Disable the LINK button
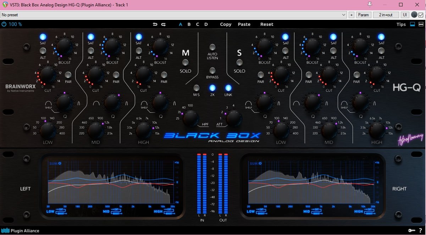This screenshot has height=235, width=426. pos(228,88)
